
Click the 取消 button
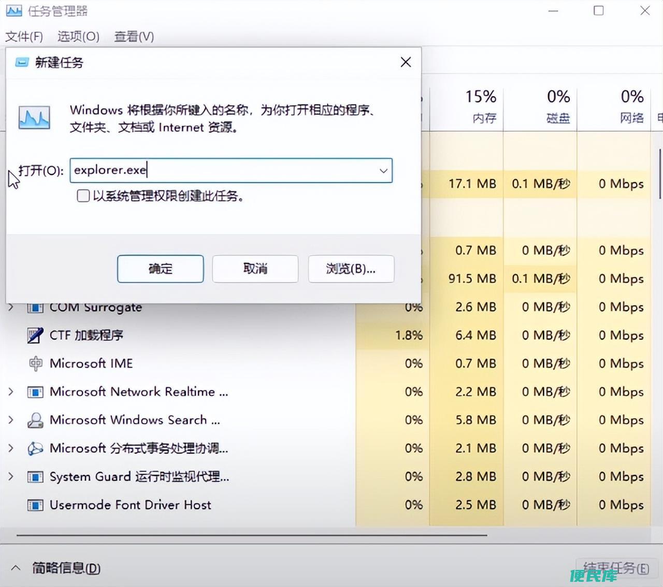point(255,269)
